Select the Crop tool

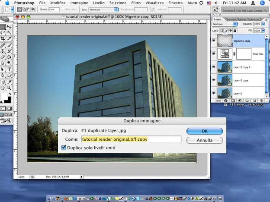pos(3,38)
